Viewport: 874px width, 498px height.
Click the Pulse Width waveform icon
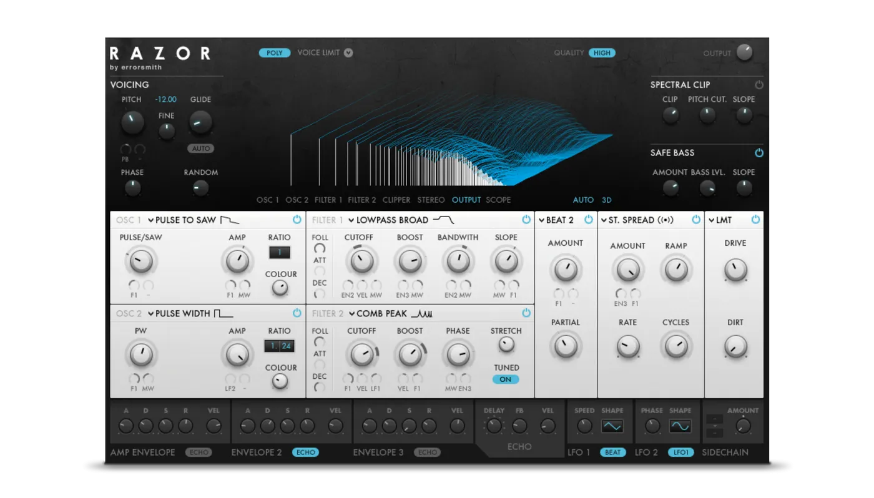pos(223,313)
